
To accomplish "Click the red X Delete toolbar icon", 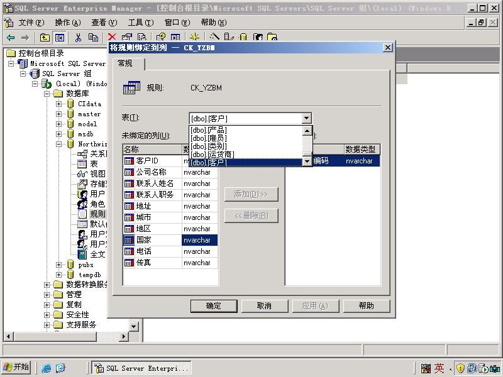I will pos(112,37).
